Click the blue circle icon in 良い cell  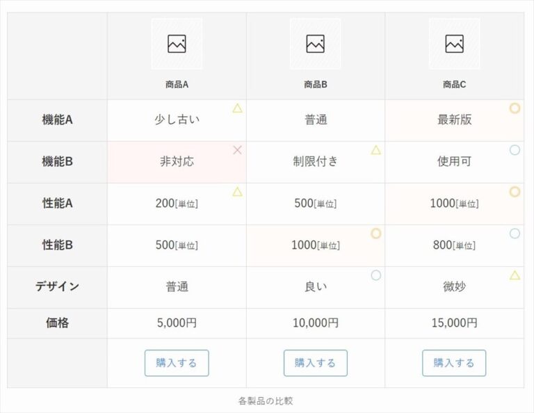[x=376, y=275]
